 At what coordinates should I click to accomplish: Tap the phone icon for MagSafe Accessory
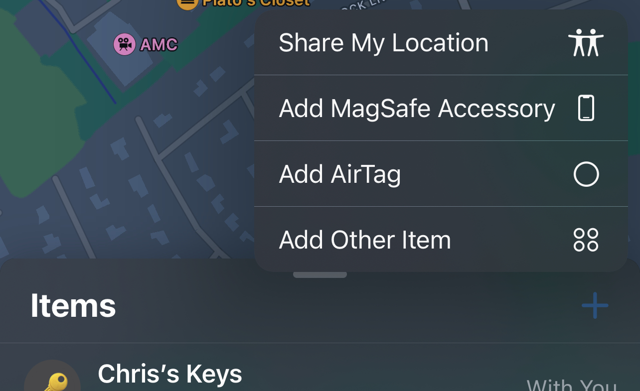pyautogui.click(x=586, y=108)
